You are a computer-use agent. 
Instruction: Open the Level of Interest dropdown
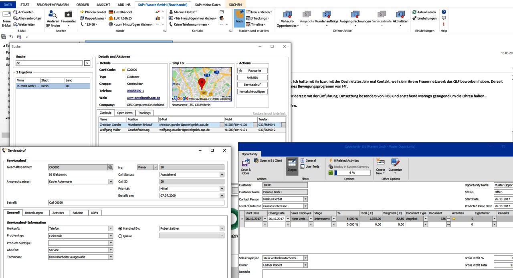(x=305, y=206)
